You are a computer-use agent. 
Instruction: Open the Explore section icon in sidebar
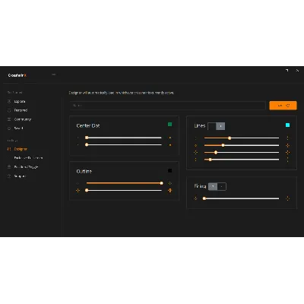coord(9,101)
